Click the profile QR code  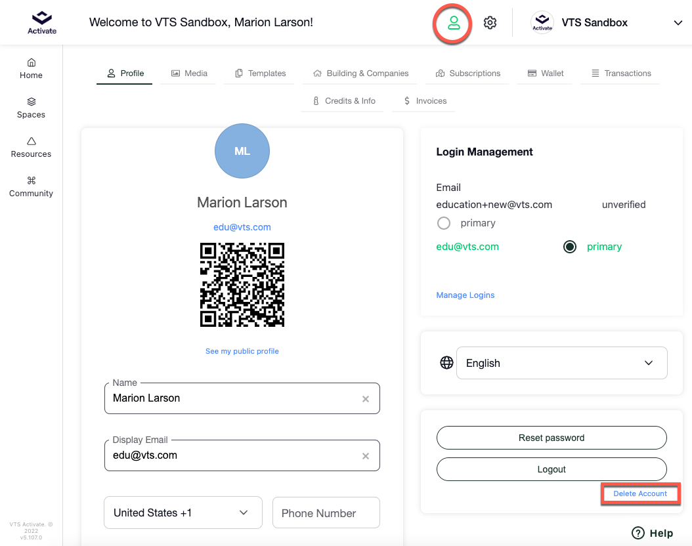click(242, 285)
